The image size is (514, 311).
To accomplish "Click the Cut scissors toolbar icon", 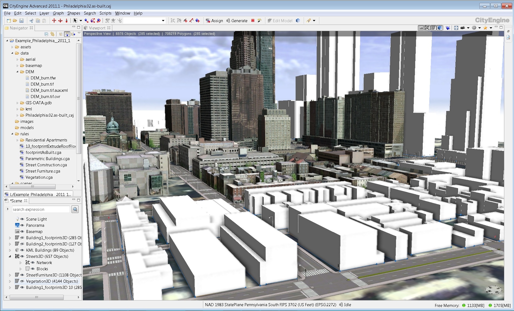I will click(x=32, y=21).
